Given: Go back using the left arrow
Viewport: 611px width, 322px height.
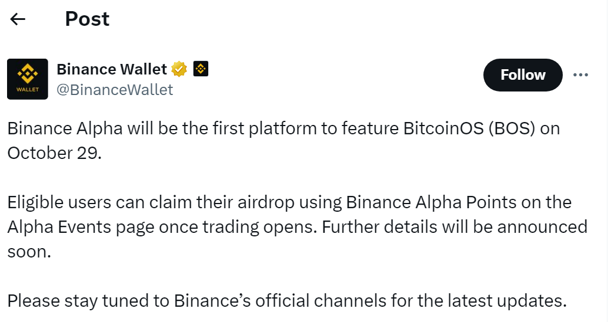Looking at the screenshot, I should tap(18, 19).
